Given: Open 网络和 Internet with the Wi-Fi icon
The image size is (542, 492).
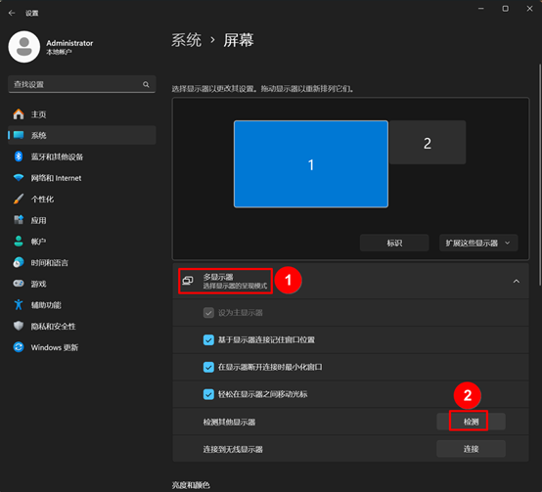Looking at the screenshot, I should [19, 178].
